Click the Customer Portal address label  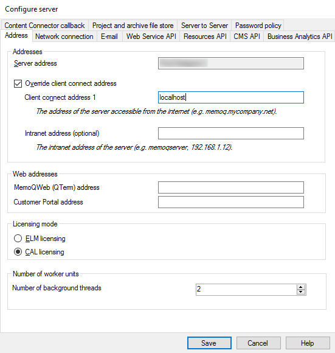pos(49,202)
